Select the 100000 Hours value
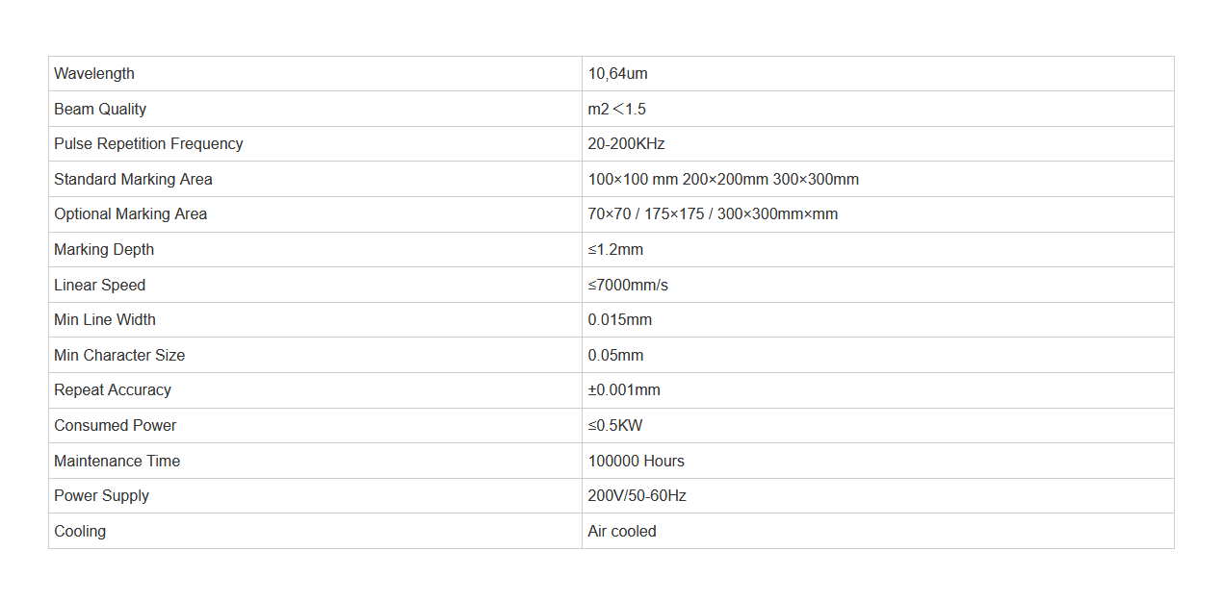This screenshot has width=1223, height=601. (x=637, y=462)
